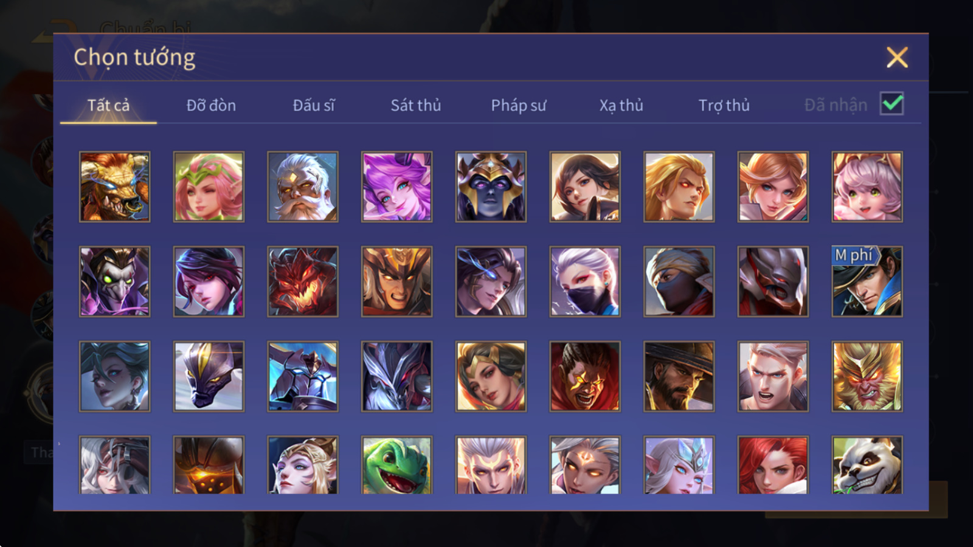The image size is (973, 547).
Task: Choose the white-bearded old man hero portrait
Action: tap(303, 187)
